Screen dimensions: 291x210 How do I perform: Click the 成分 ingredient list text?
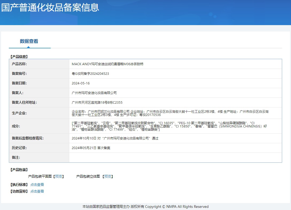click(169, 126)
